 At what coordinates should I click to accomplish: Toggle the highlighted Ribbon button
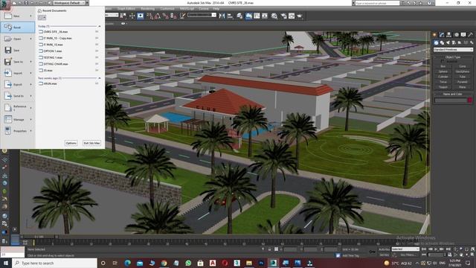[248, 16]
